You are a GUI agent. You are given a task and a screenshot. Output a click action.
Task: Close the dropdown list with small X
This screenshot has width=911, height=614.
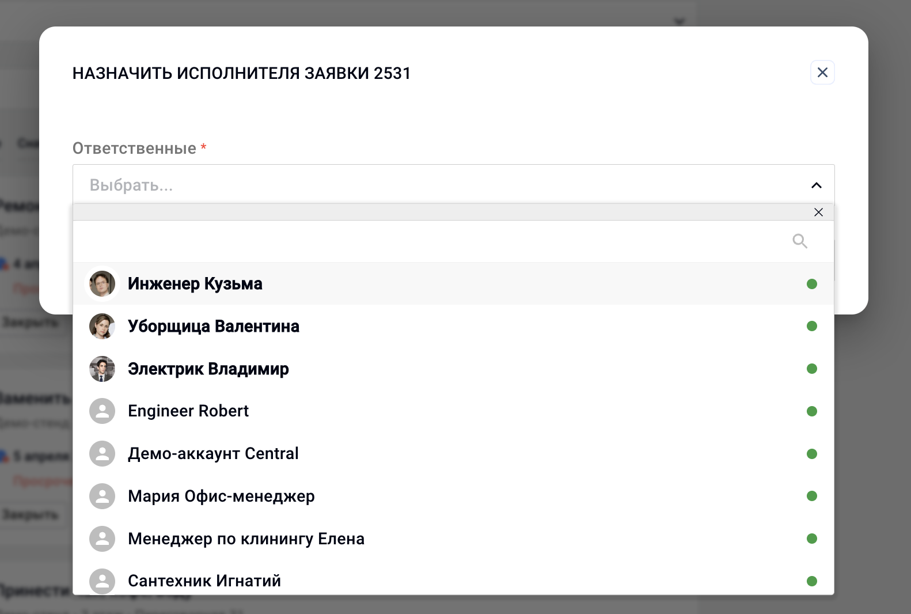[818, 212]
